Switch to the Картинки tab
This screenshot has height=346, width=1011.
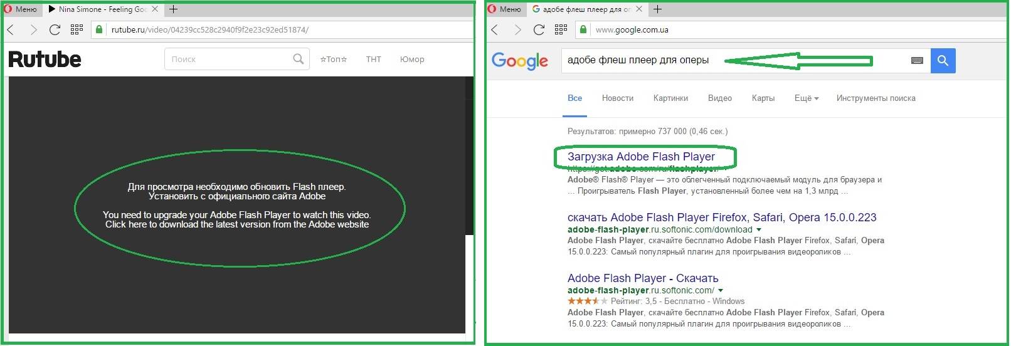670,98
